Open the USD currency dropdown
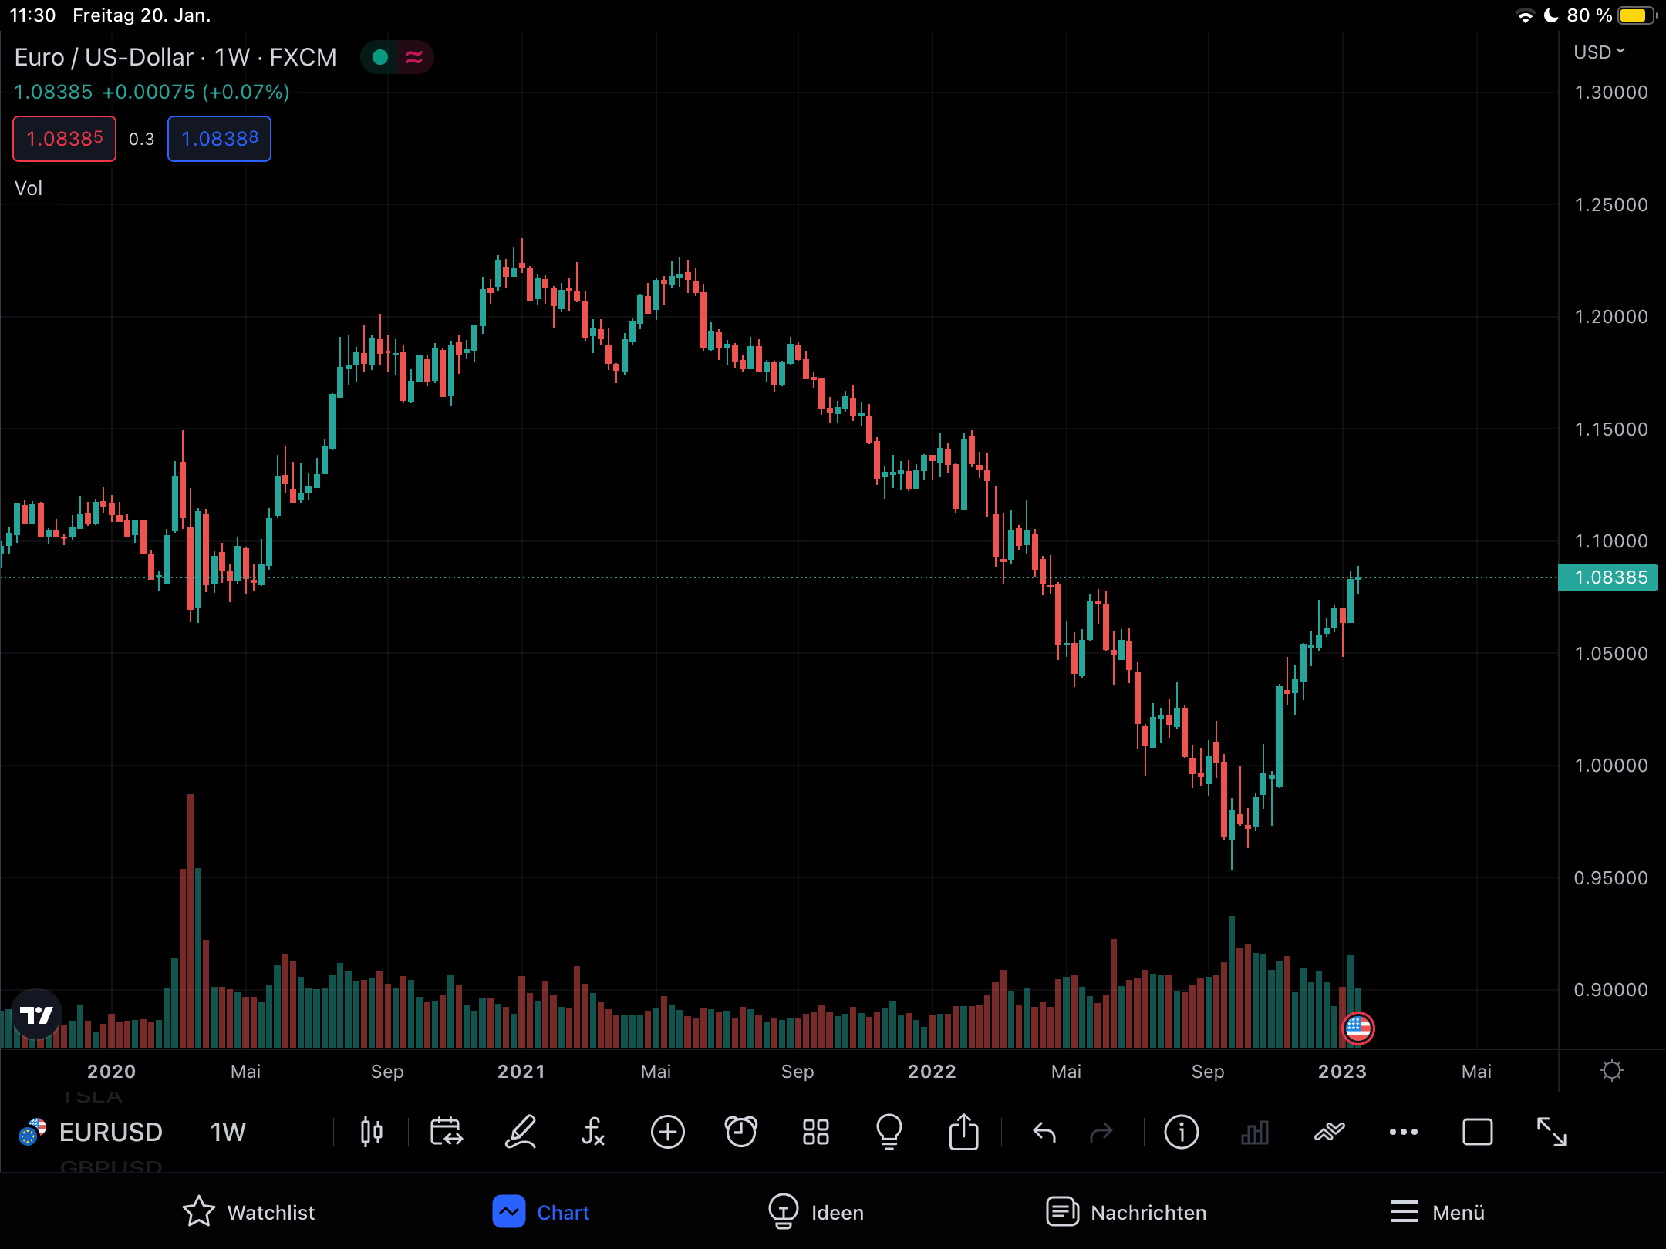The height and width of the screenshot is (1249, 1666). pos(1599,52)
